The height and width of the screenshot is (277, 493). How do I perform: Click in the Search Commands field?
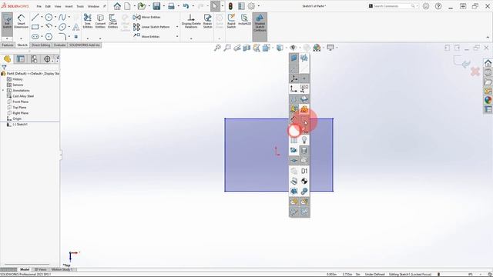(392, 6)
